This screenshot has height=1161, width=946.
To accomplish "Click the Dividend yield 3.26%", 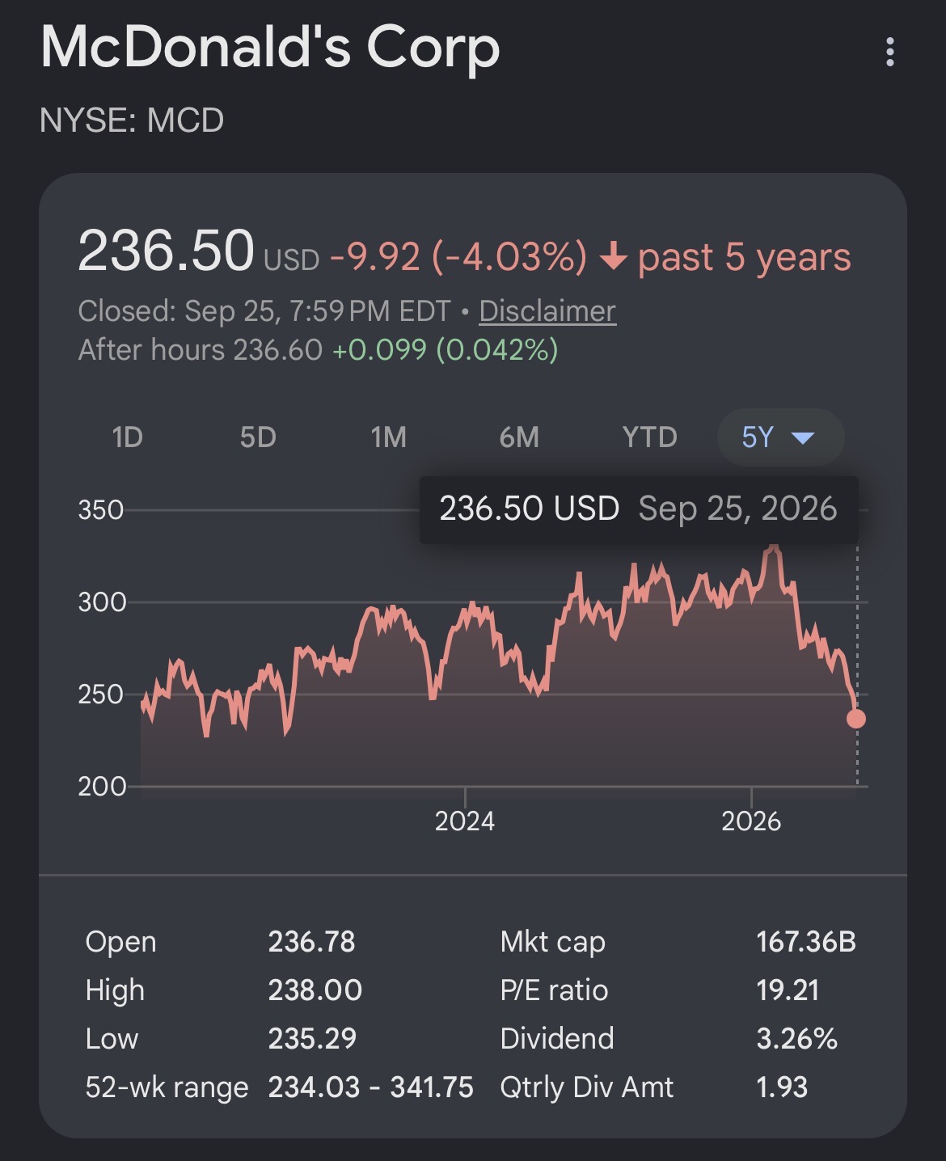I will click(x=796, y=1039).
